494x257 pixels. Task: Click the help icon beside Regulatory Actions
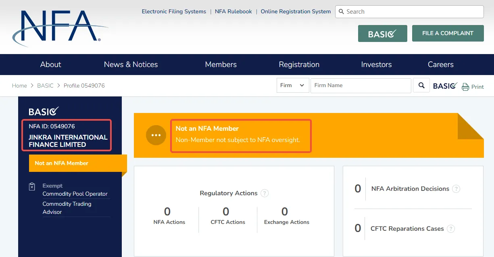point(265,193)
